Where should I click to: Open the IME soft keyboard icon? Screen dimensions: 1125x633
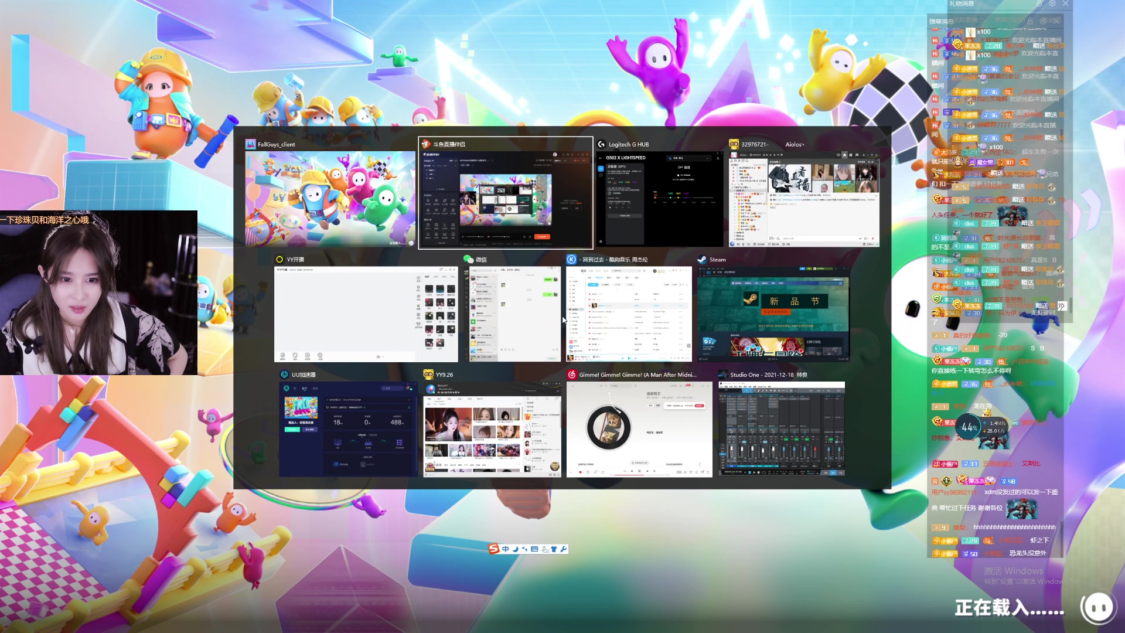(x=534, y=549)
